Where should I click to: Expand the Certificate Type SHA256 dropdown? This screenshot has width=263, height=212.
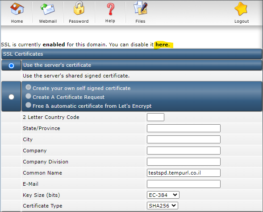[x=163, y=206]
